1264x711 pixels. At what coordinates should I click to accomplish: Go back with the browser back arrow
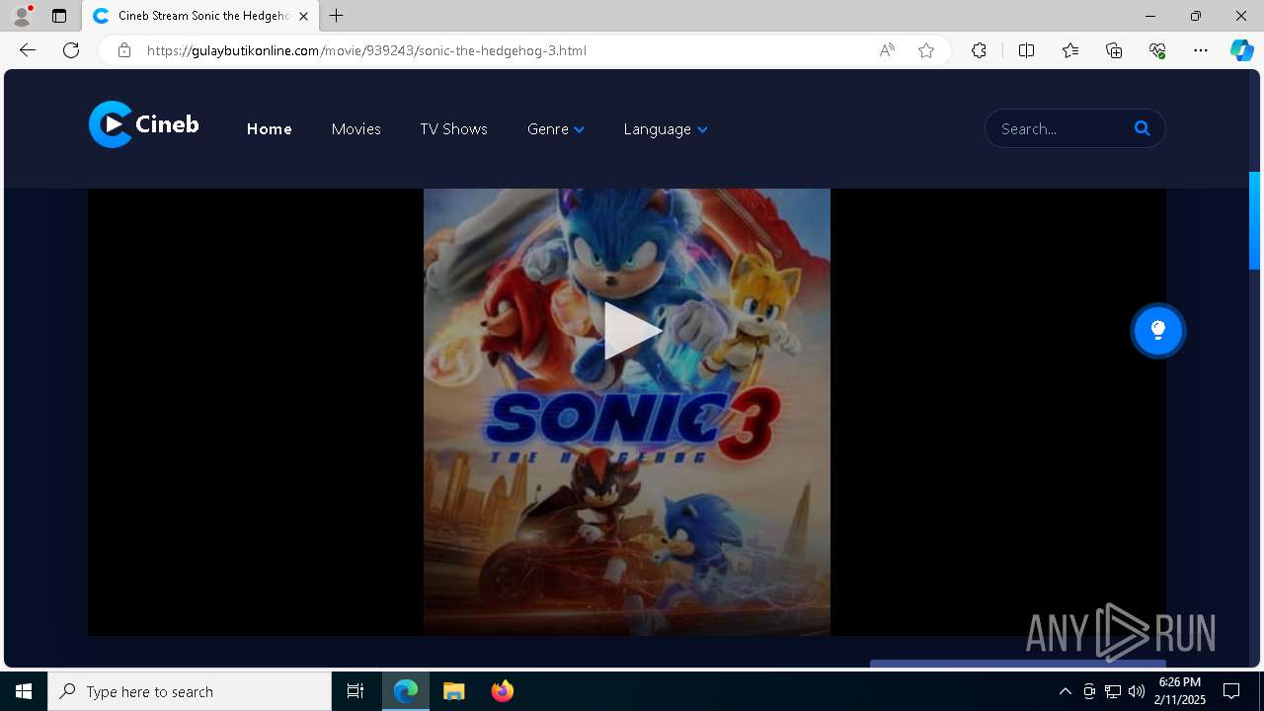coord(28,50)
